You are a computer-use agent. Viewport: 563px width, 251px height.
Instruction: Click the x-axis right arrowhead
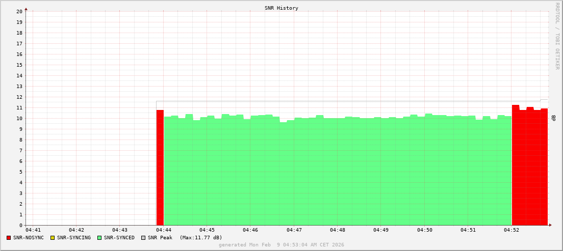tap(550, 225)
